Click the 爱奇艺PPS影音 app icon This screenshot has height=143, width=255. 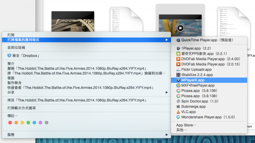[178, 54]
